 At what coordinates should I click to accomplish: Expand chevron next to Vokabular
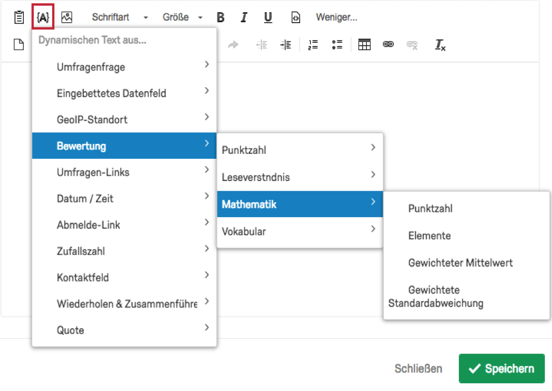click(x=373, y=229)
